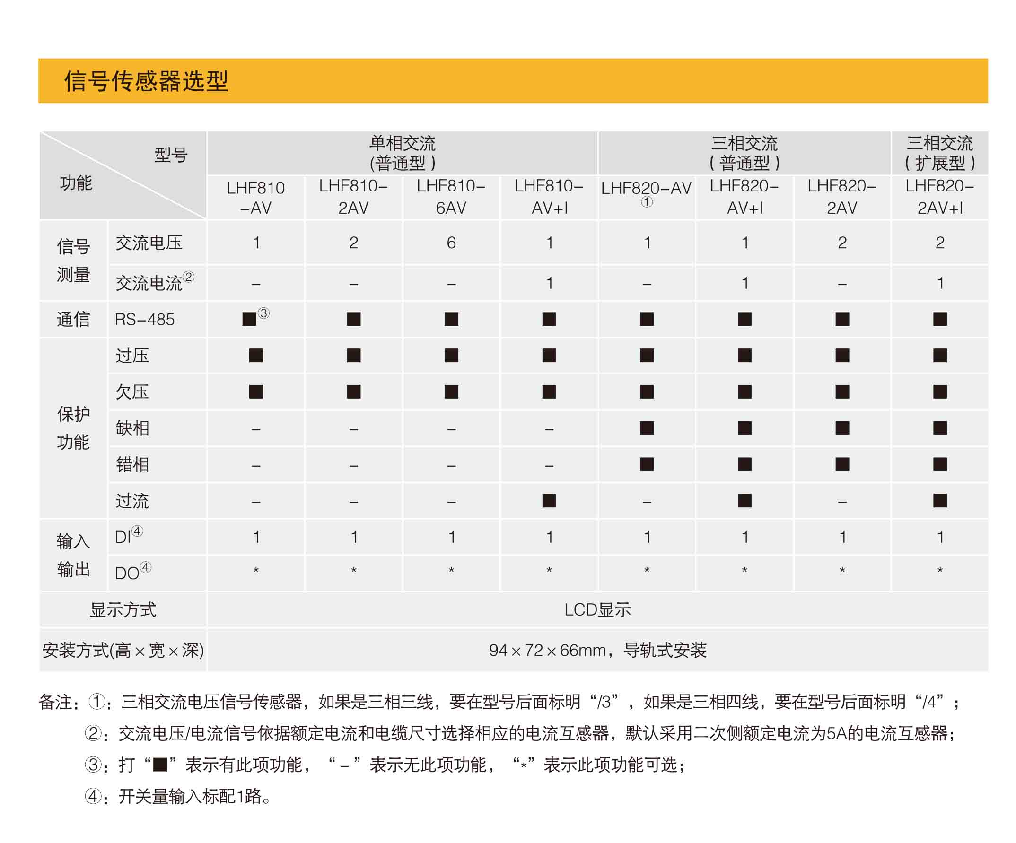1016x843 pixels.
Task: Click the value 6 in 交流电压 row
Action: 451,242
